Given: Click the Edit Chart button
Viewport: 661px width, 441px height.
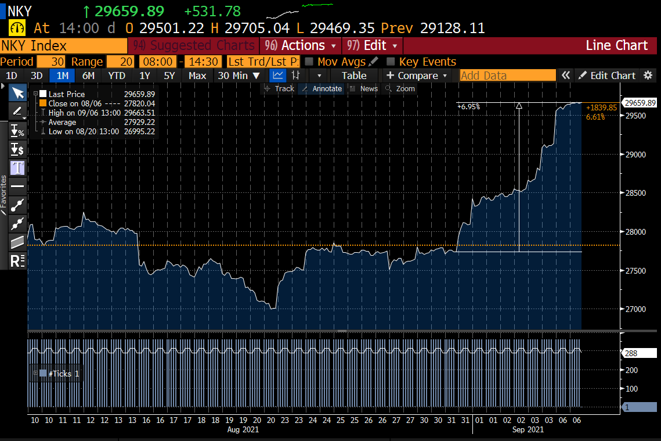Looking at the screenshot, I should click(607, 76).
